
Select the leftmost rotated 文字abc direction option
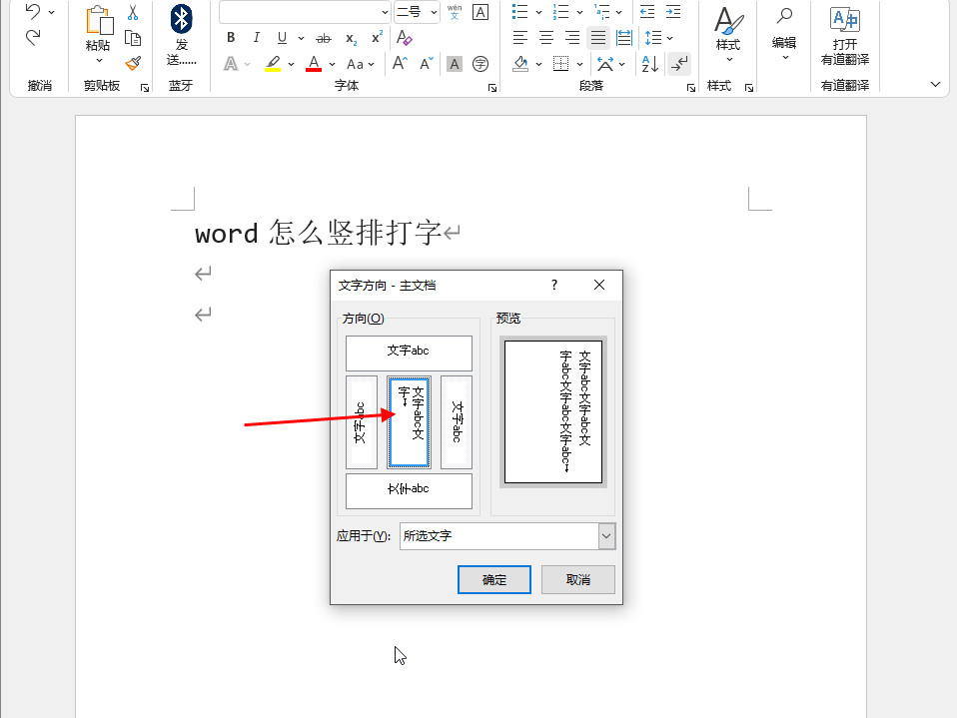click(362, 422)
